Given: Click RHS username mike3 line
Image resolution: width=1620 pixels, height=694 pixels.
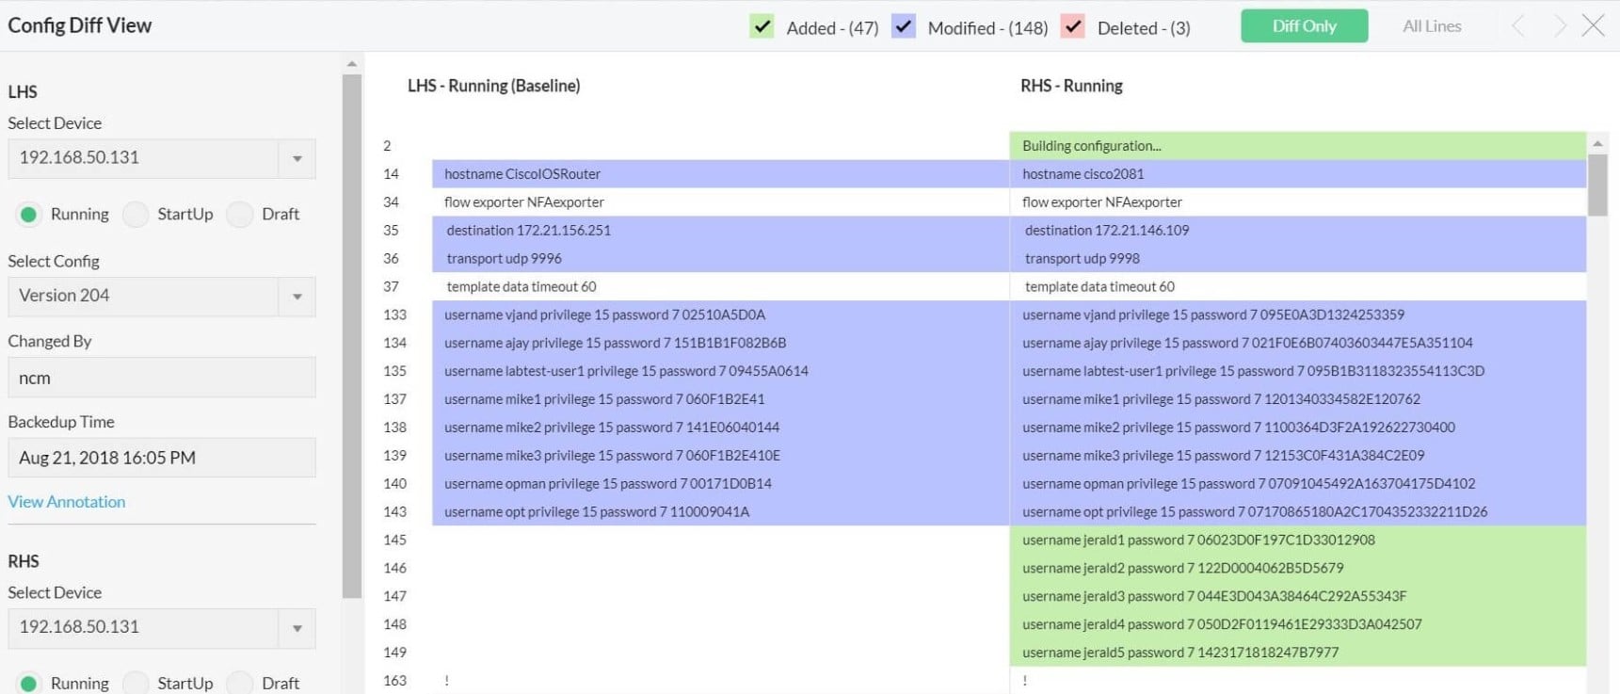Looking at the screenshot, I should tap(1298, 456).
